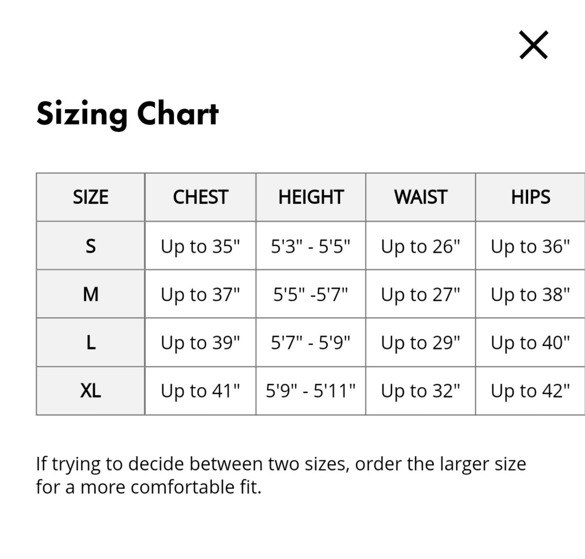Image resolution: width=585 pixels, height=559 pixels.
Task: Select the WAIST column header
Action: tap(420, 197)
